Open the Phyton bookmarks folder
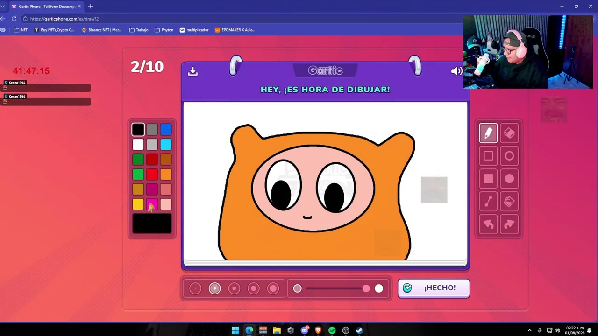 click(164, 30)
